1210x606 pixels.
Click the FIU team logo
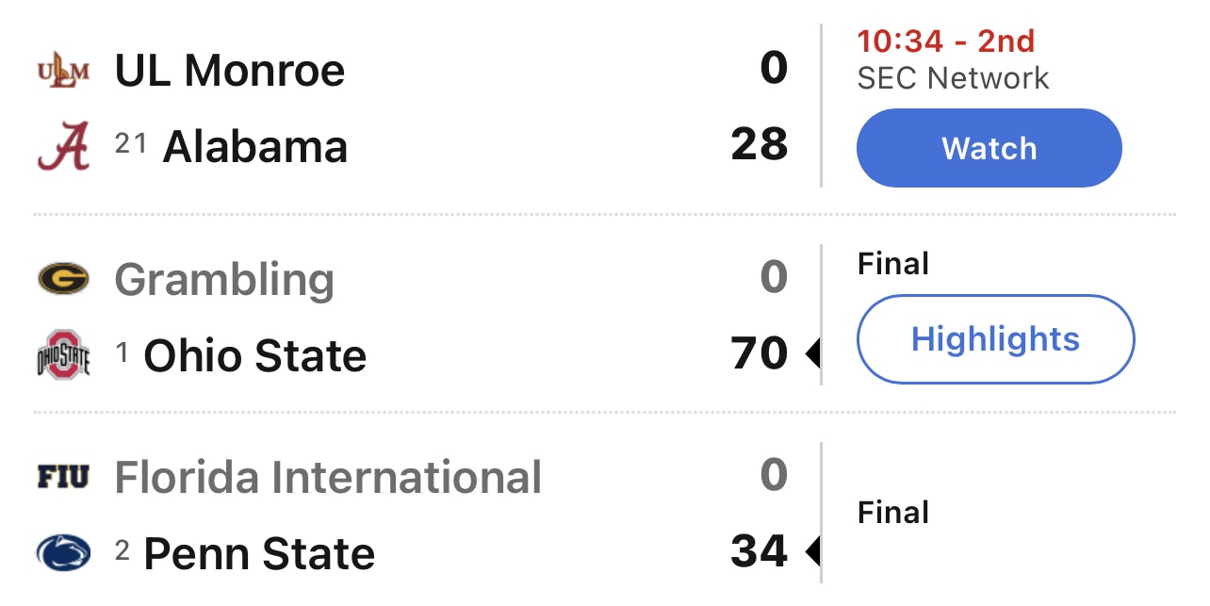tap(63, 478)
